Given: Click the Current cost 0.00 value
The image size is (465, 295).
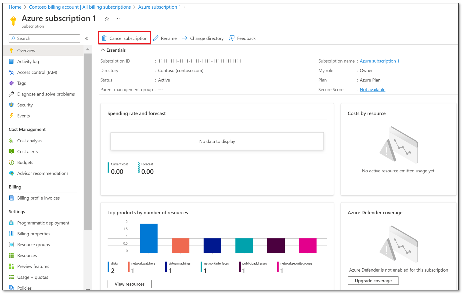Looking at the screenshot, I should 117,172.
